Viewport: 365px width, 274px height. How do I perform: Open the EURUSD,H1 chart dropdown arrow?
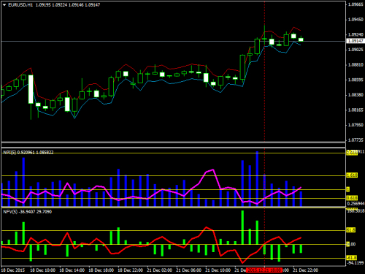coord(4,5)
